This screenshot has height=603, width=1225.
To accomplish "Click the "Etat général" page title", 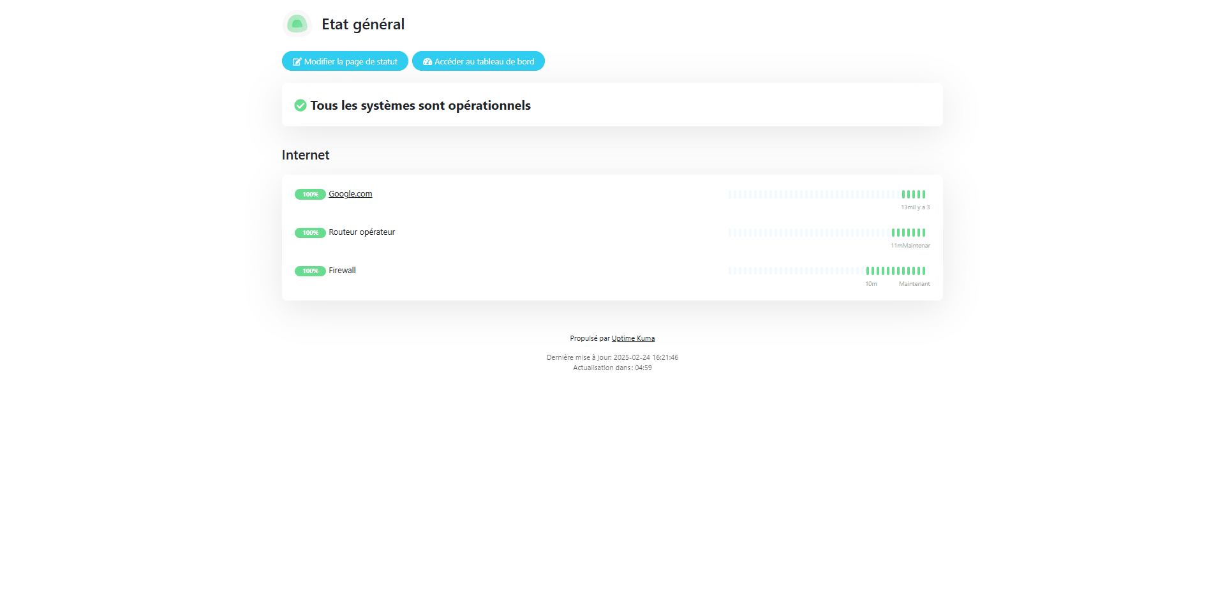I will (363, 24).
